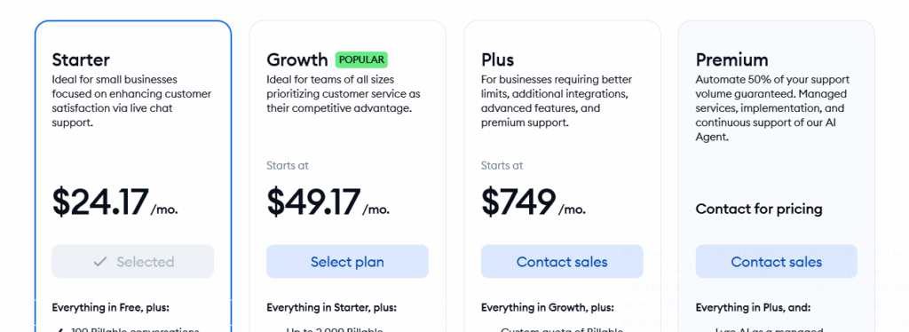
Task: Click the $49.17 per month price
Action: coord(328,202)
